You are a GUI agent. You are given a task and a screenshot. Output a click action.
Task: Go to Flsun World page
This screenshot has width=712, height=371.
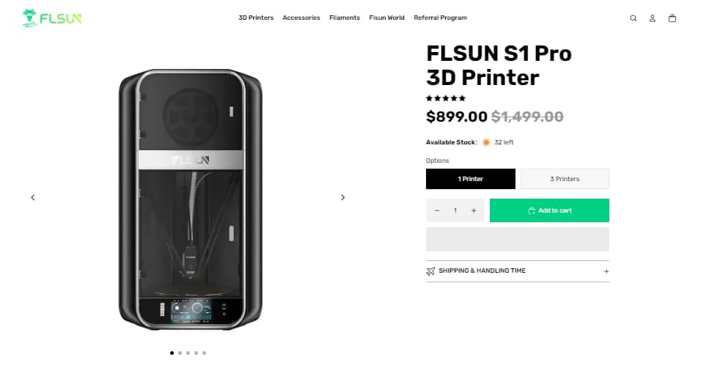386,18
